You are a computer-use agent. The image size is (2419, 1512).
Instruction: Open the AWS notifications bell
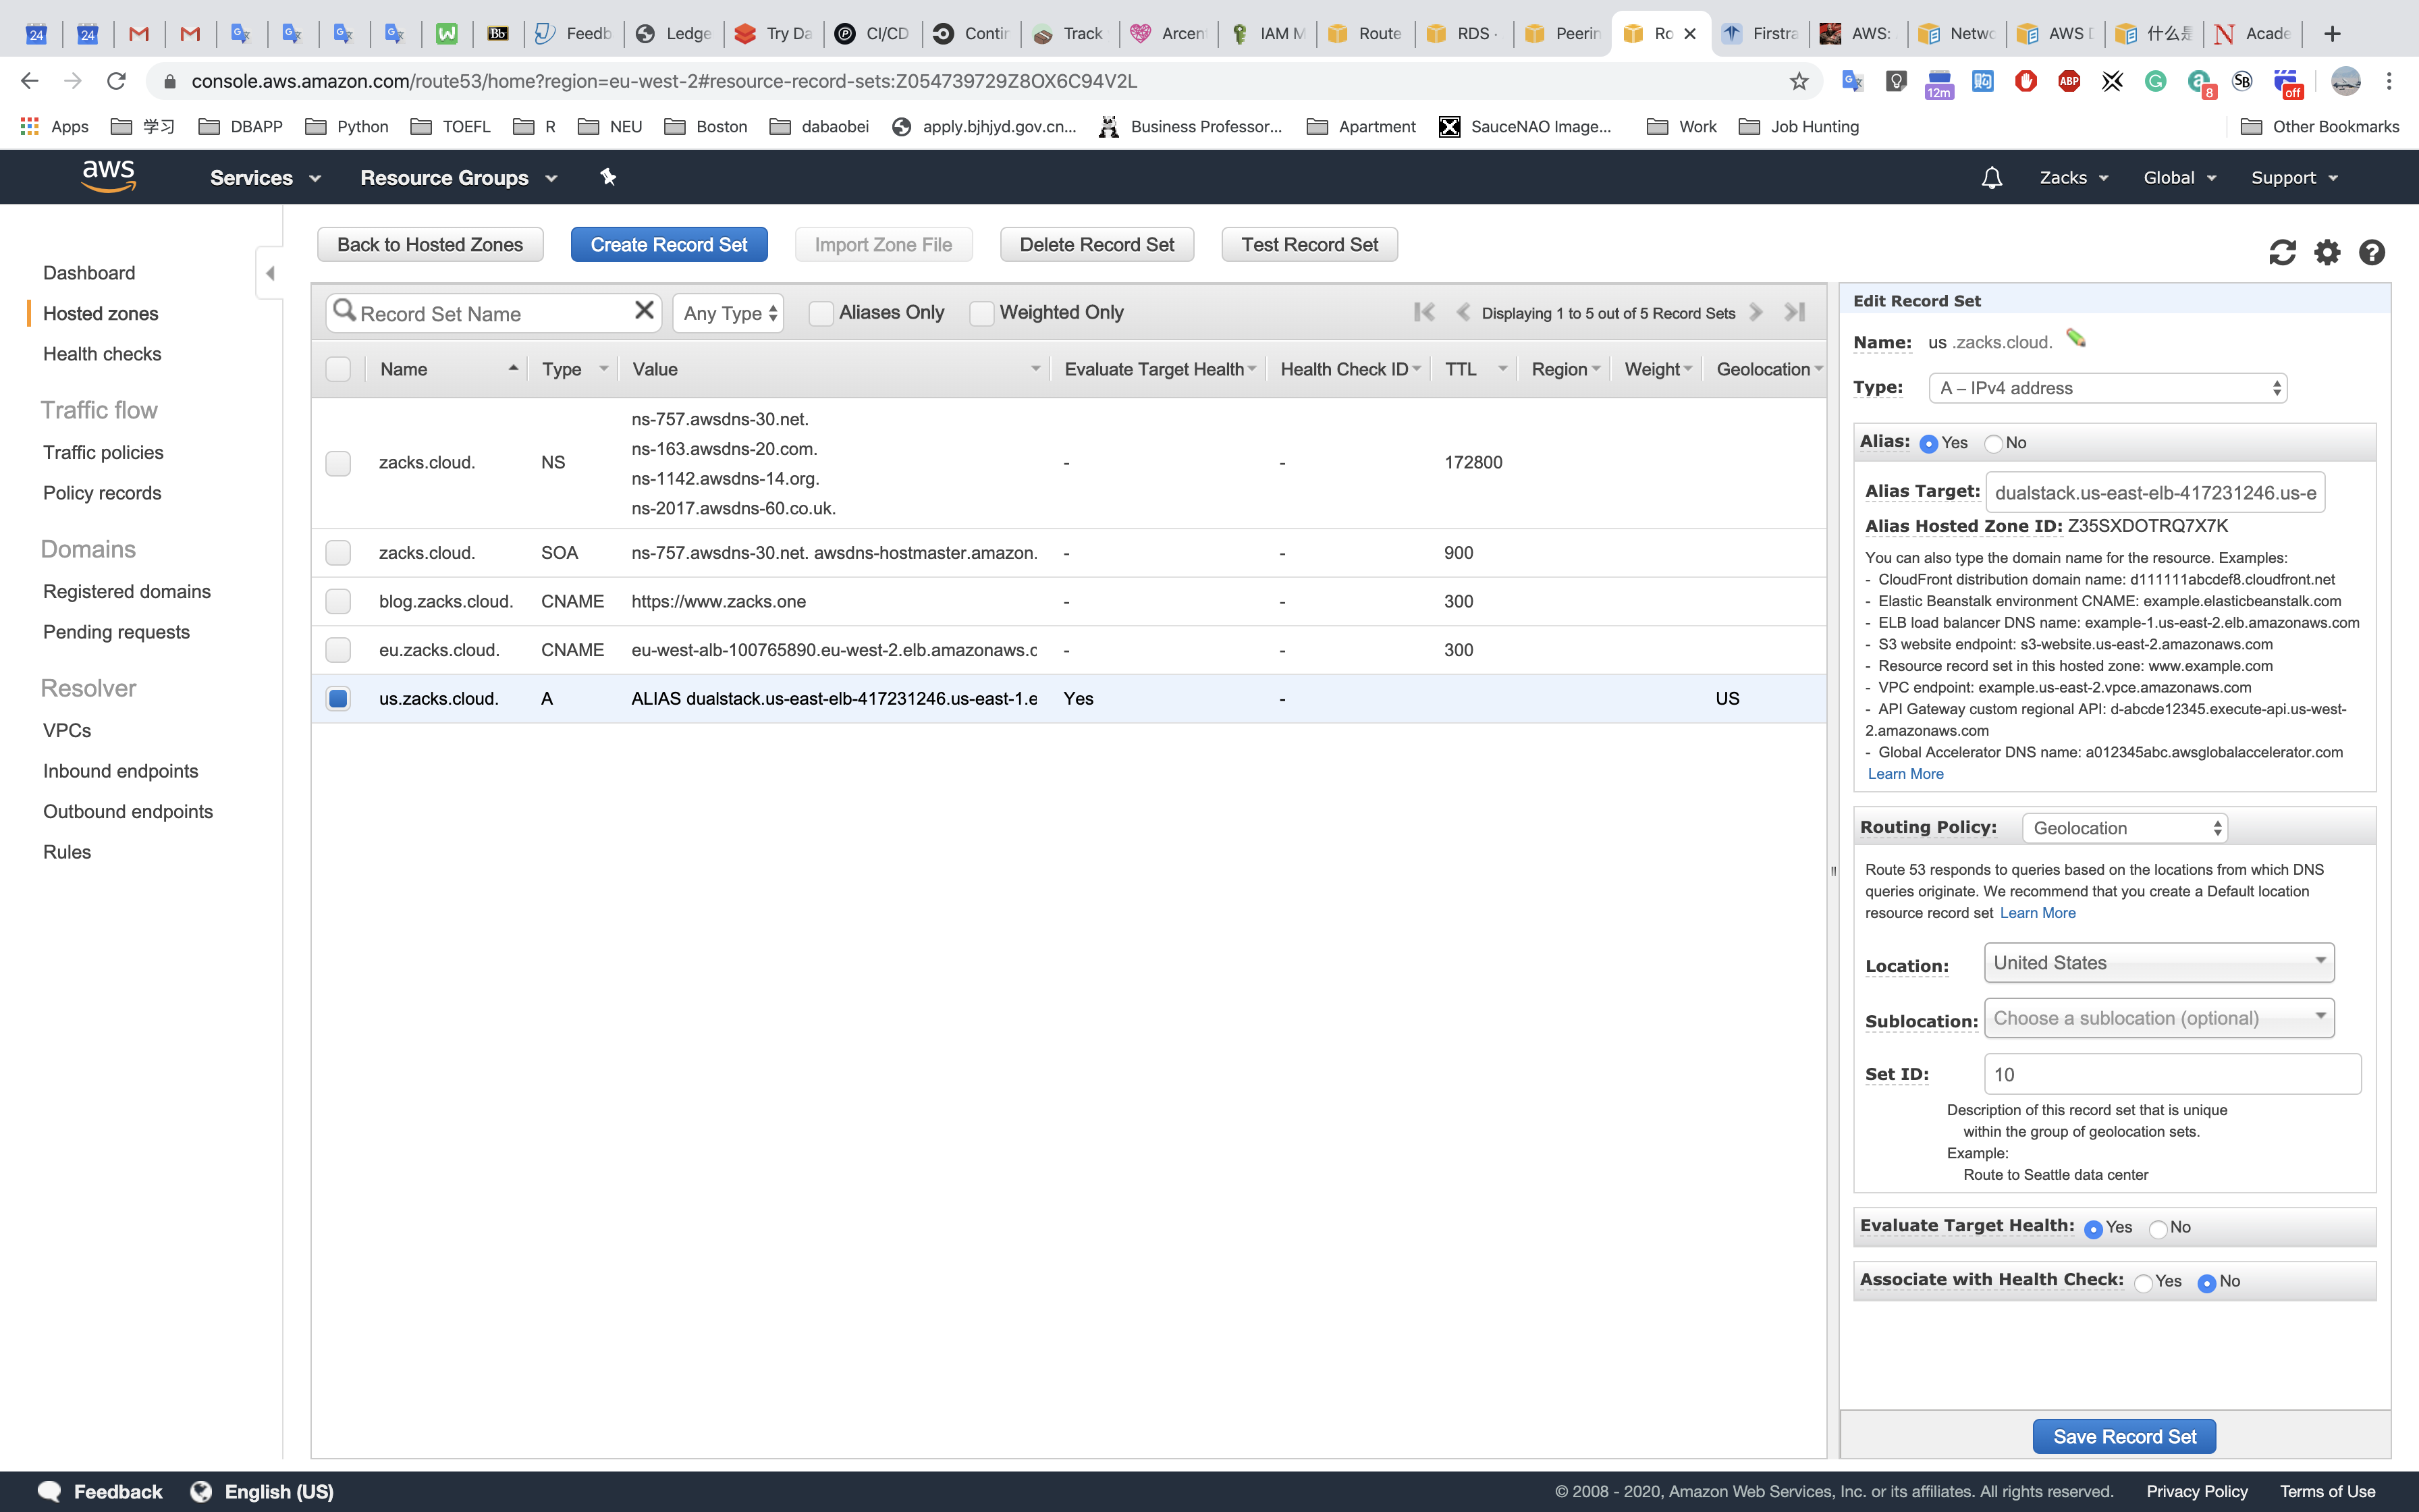(1991, 178)
